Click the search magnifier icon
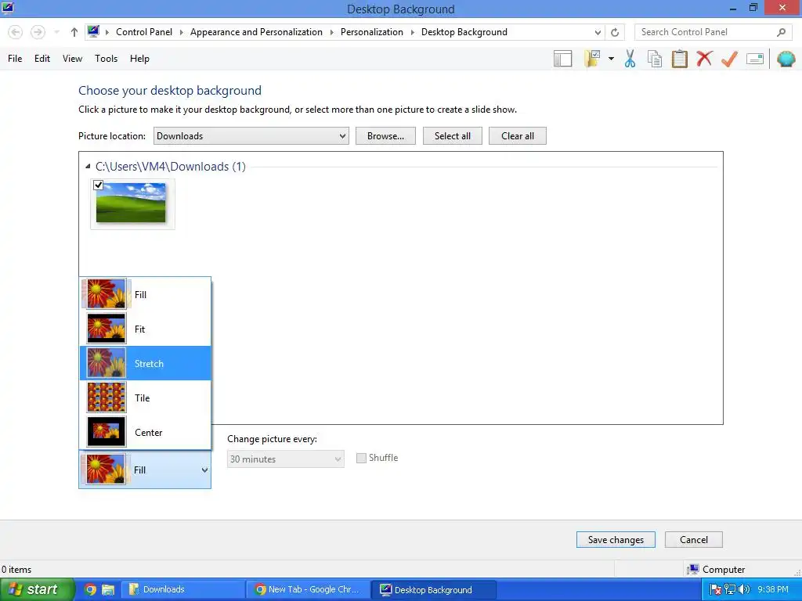 coord(781,32)
